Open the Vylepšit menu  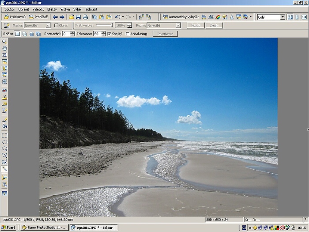(38, 9)
